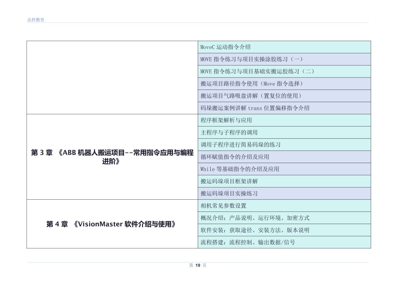The width and height of the screenshot is (403, 285).
Task: Click row 流程搭建：流程控制、输出数据/信号
Action: (x=284, y=242)
